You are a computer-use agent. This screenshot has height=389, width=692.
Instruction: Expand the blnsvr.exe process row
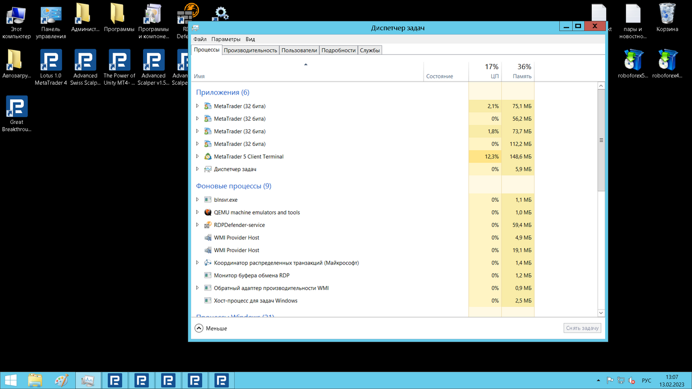pyautogui.click(x=197, y=200)
